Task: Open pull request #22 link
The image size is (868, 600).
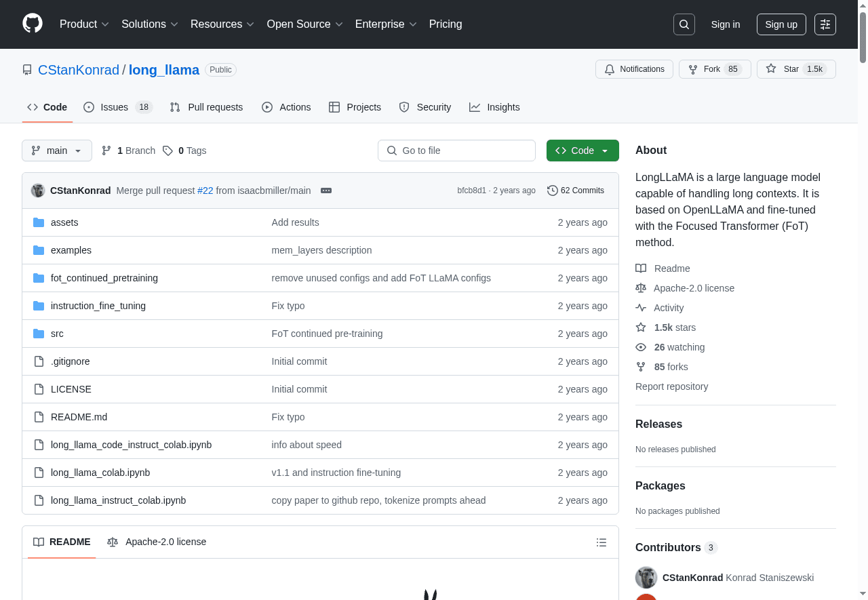Action: (x=205, y=191)
